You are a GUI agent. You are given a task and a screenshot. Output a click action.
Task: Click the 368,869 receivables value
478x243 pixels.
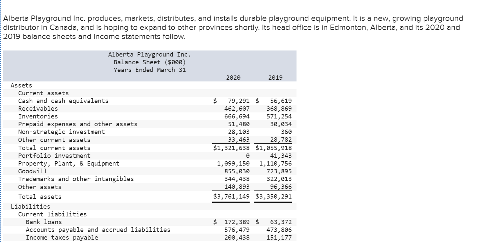coord(279,109)
